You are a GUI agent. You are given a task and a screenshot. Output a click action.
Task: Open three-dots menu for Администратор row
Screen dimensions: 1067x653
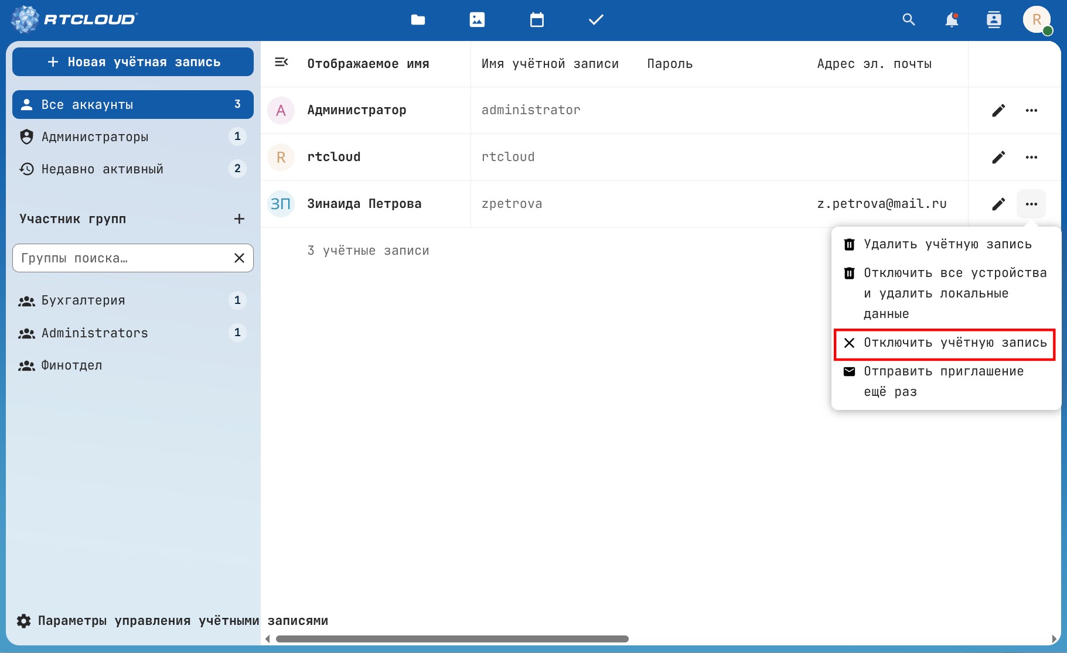(1031, 111)
